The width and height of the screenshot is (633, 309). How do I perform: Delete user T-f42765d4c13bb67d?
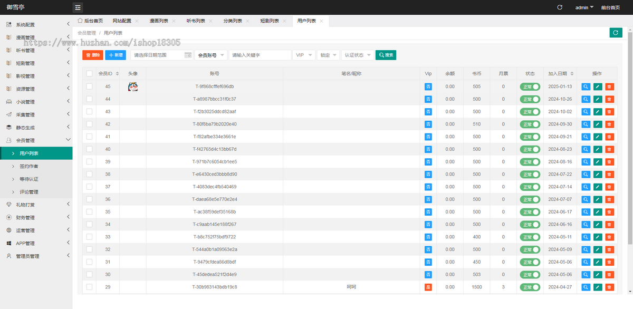609,149
